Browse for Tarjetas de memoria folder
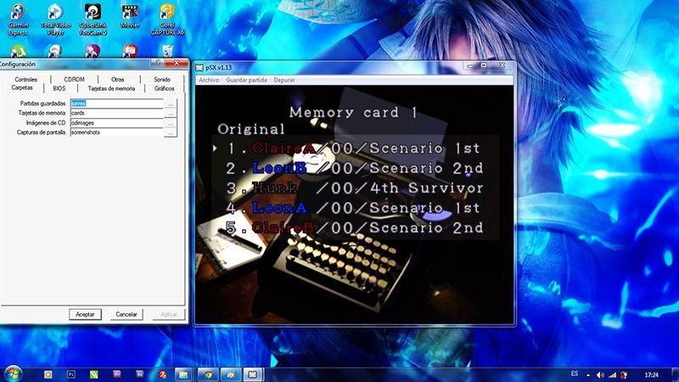 [x=171, y=114]
